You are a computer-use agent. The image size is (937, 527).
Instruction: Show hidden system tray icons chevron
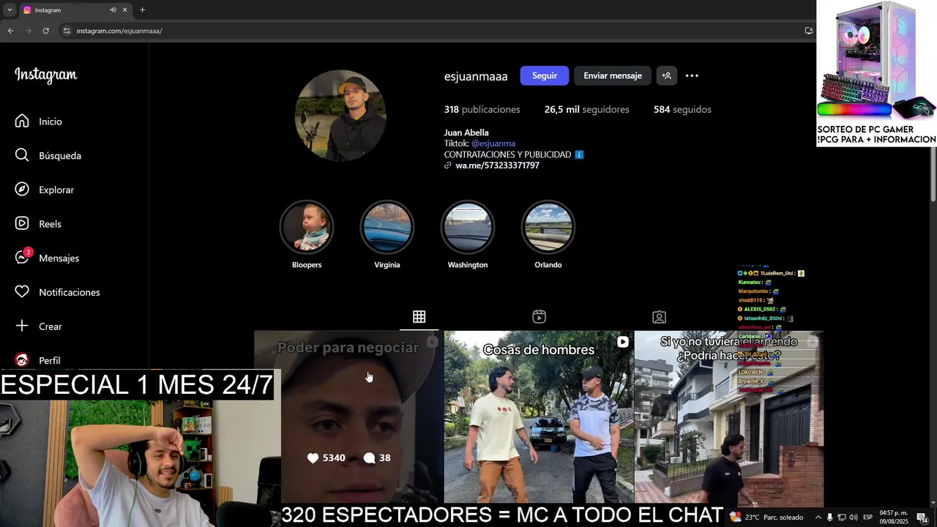pyautogui.click(x=818, y=517)
